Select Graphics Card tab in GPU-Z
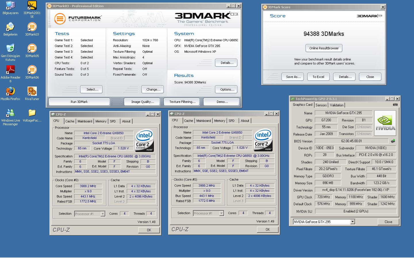414x258 pixels. [302, 105]
